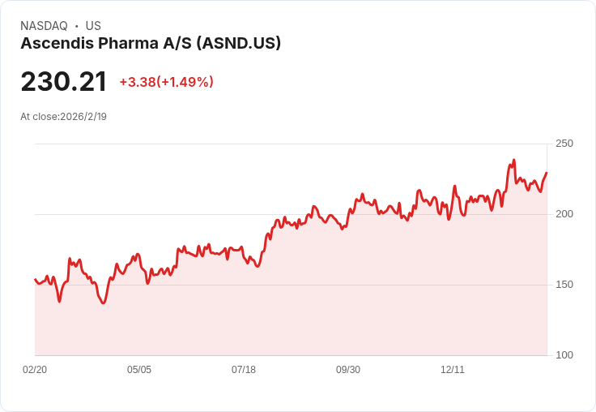
Task: Select the +3.38(+1.49%) price change text
Action: click(x=166, y=82)
